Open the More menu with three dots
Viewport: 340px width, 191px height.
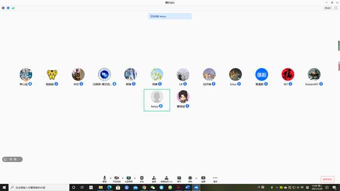point(215,179)
